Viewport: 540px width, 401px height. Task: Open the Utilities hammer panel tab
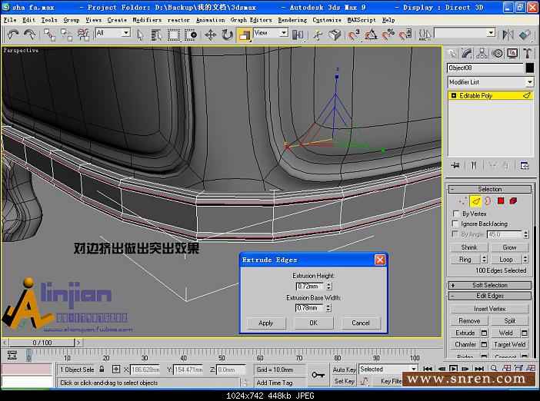(528, 53)
